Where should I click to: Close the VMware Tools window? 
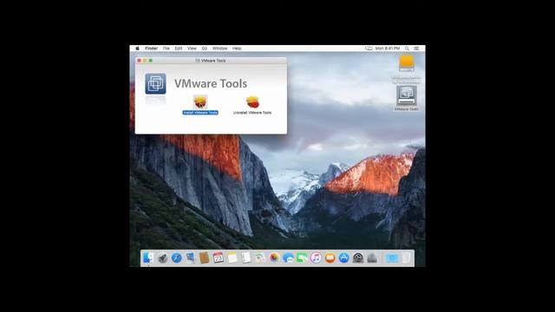tap(139, 61)
